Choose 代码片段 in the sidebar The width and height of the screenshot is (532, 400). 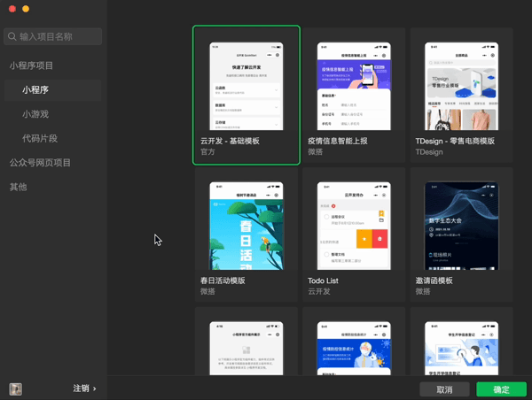pos(40,139)
